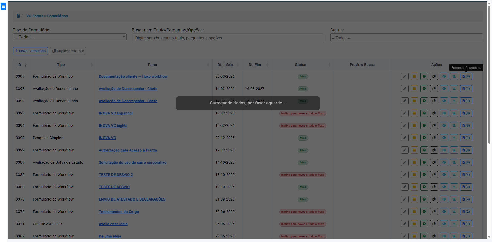Sort by the Tema column header
Image resolution: width=492 pixels, height=242 pixels.
[152, 65]
